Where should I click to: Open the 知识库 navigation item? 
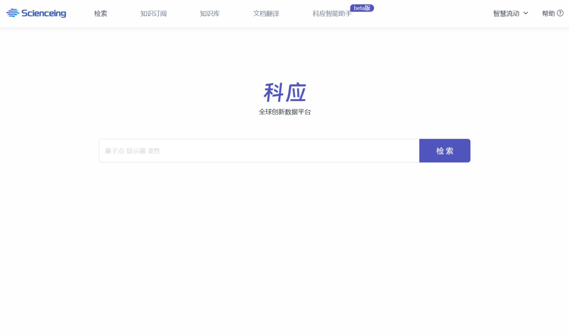(x=210, y=14)
